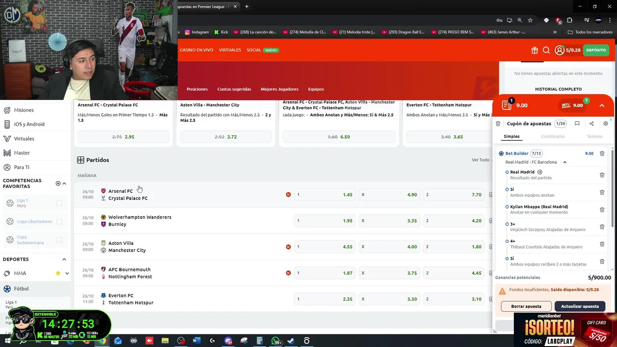Open Todos los marcadores bookmarks folder
617x347 pixels.
point(590,32)
